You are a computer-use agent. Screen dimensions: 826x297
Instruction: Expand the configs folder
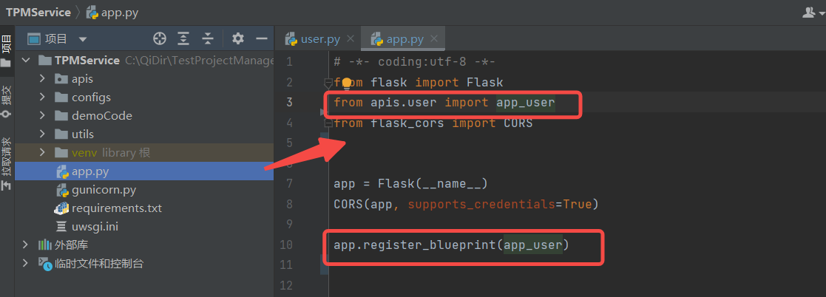pos(43,98)
